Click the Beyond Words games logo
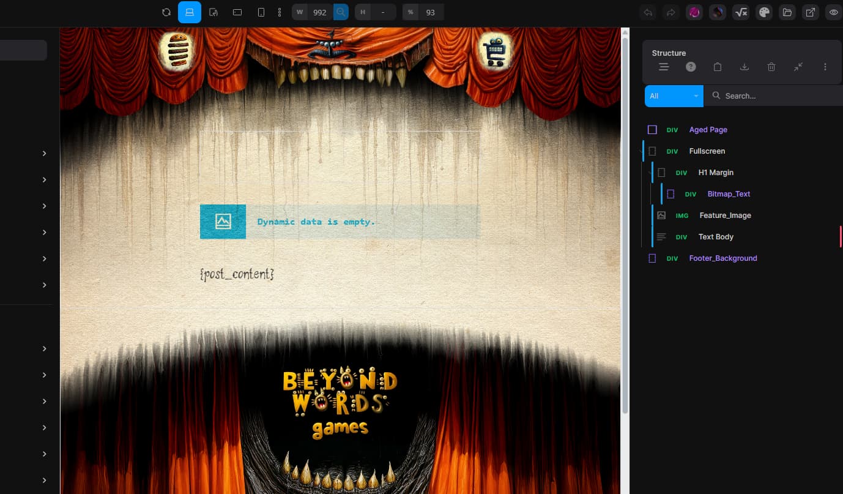 pyautogui.click(x=340, y=402)
